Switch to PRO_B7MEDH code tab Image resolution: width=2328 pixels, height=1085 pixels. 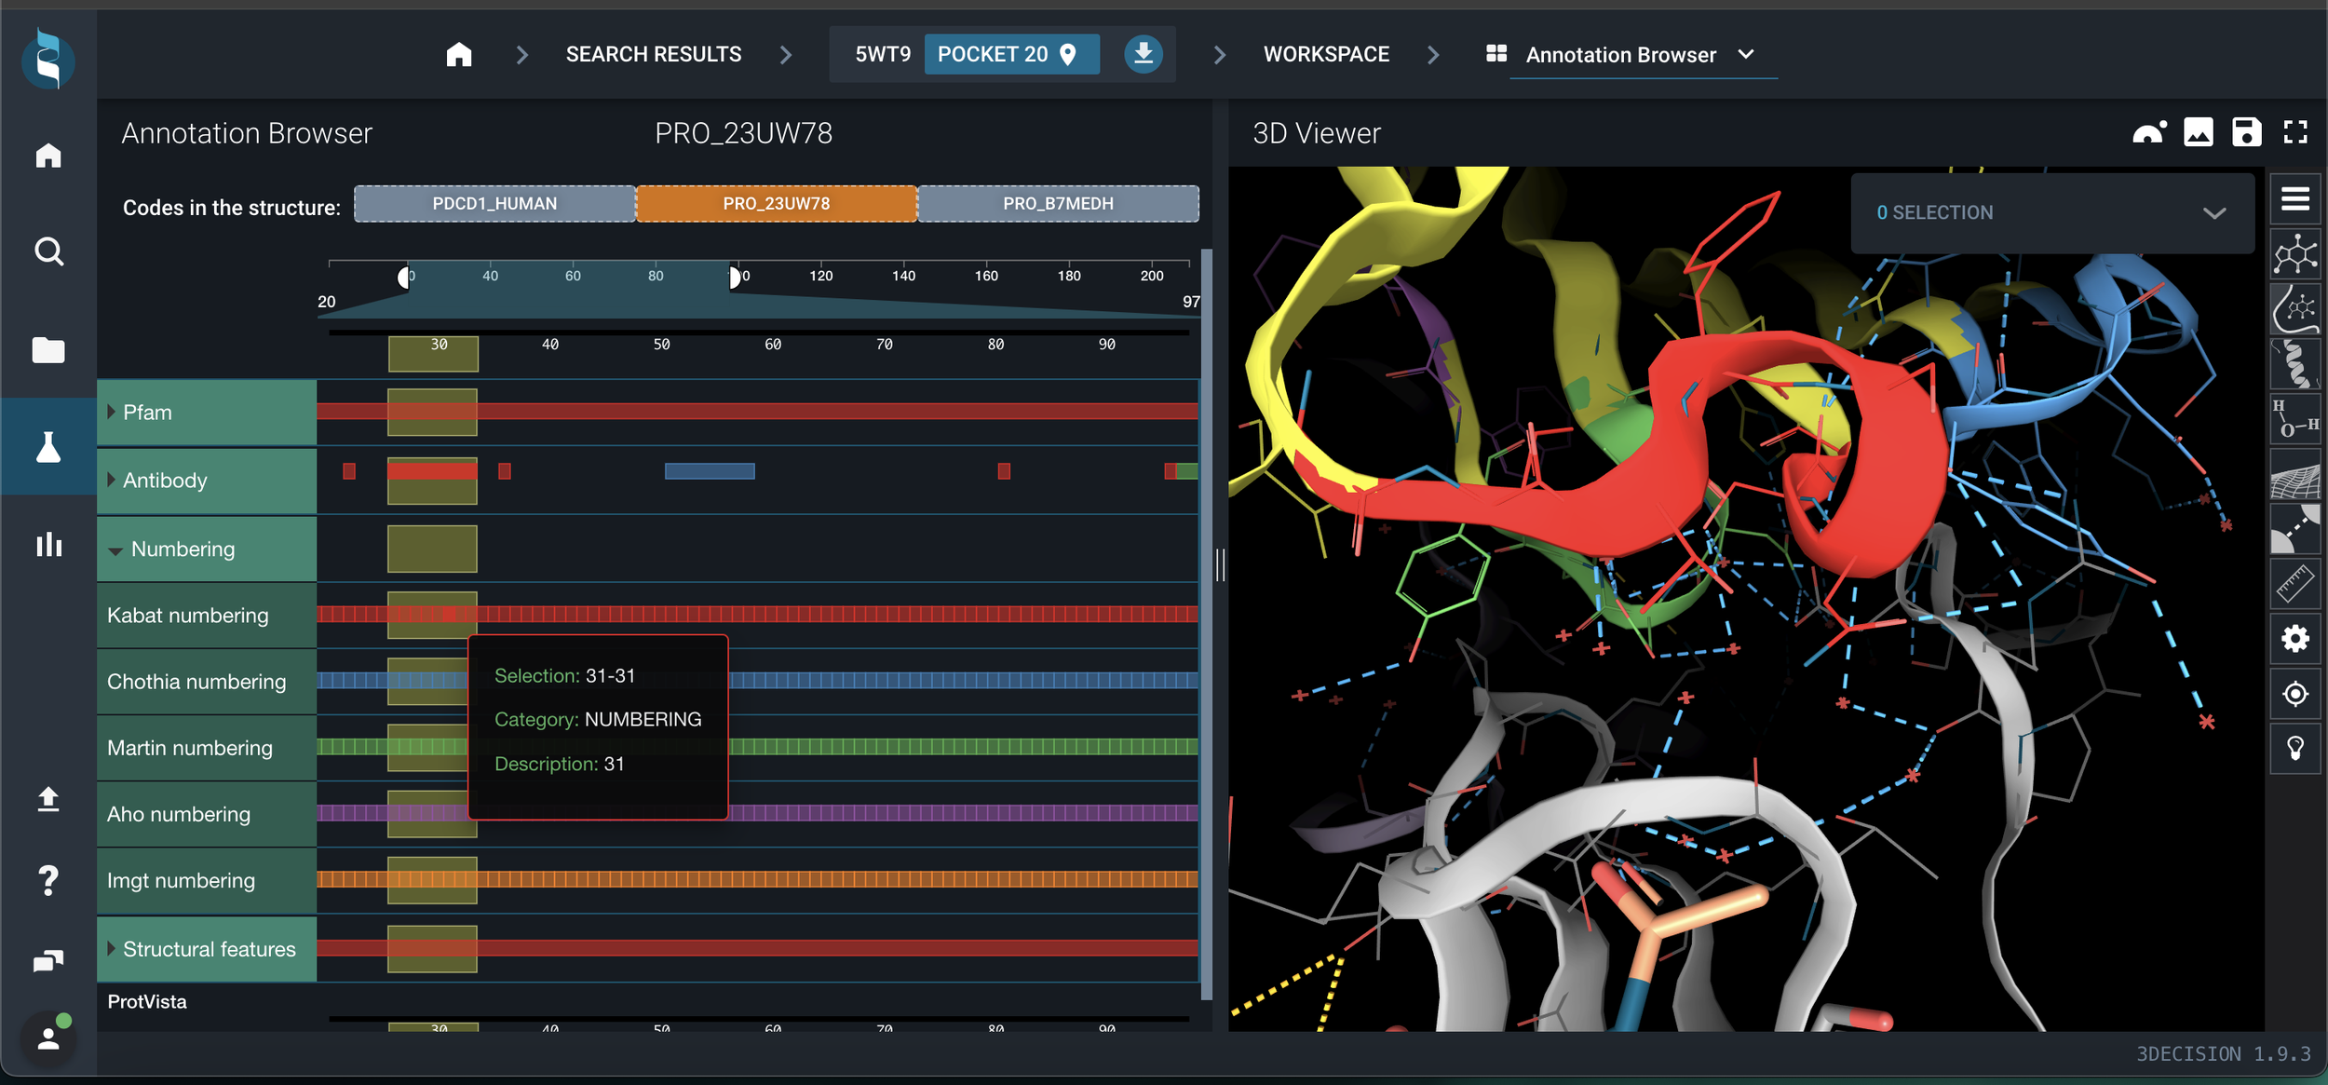click(1058, 204)
